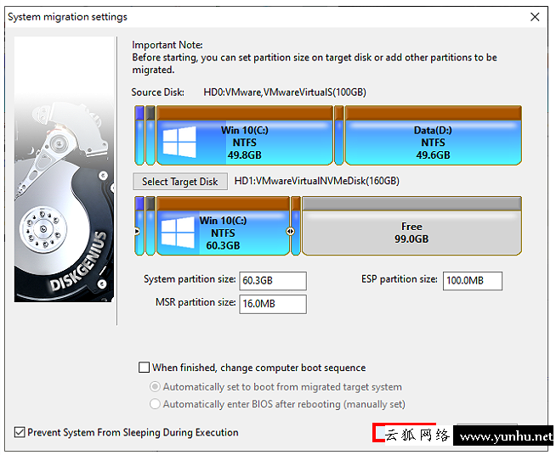Click Windows logo icon in source Win 10 partition

pos(179,142)
